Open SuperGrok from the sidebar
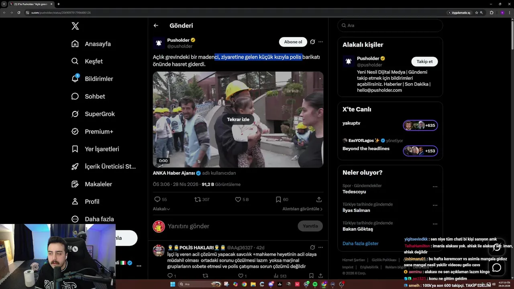 93,114
